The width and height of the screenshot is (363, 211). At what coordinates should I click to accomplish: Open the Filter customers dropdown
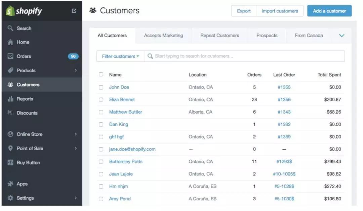click(120, 56)
